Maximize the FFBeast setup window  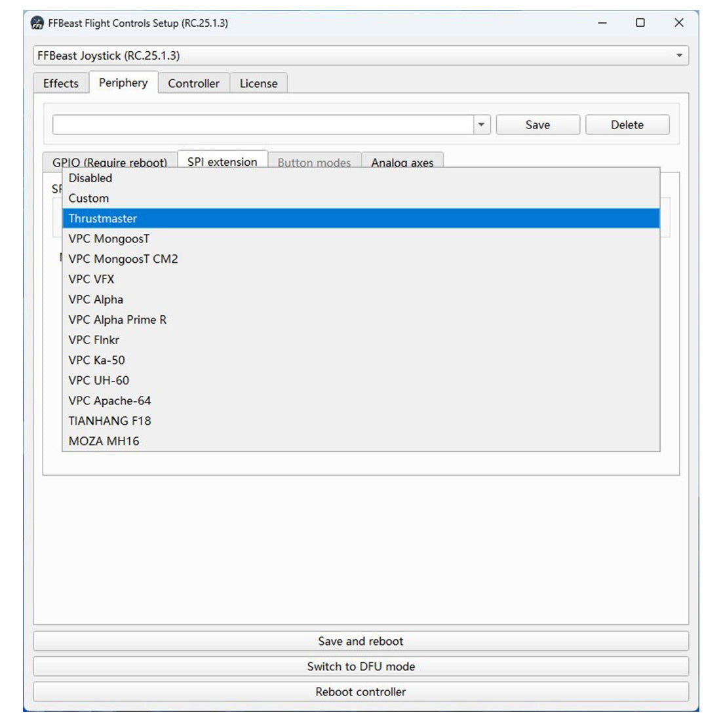point(640,23)
